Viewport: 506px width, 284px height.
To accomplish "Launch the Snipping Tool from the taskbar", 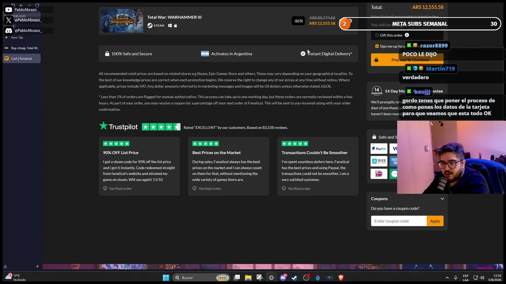I will point(259,278).
